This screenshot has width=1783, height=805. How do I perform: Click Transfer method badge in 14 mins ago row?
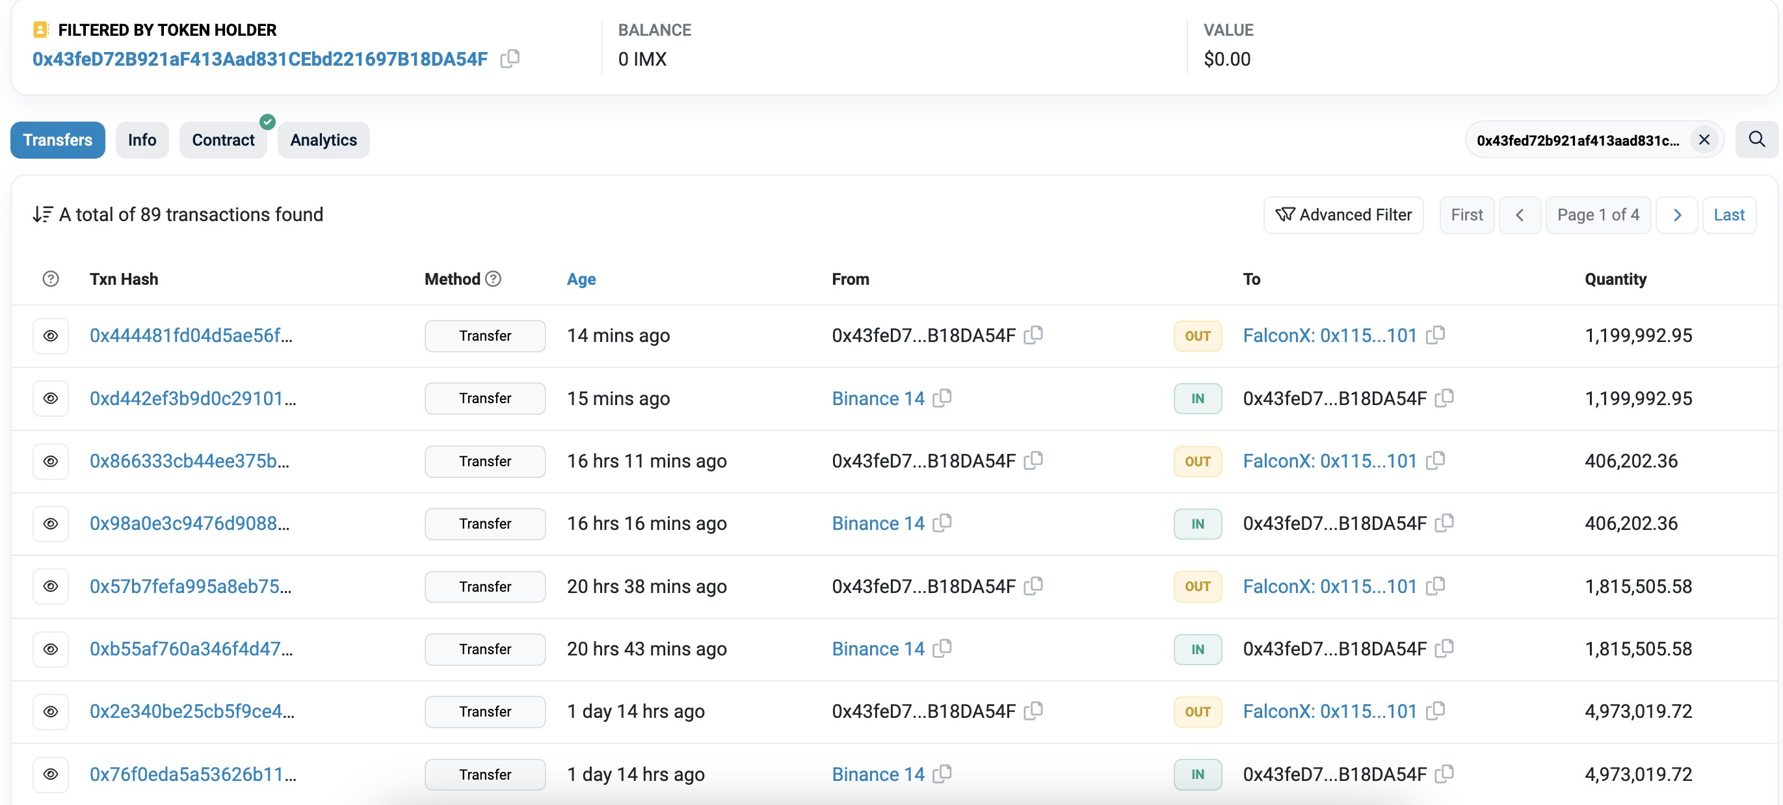[x=485, y=336]
